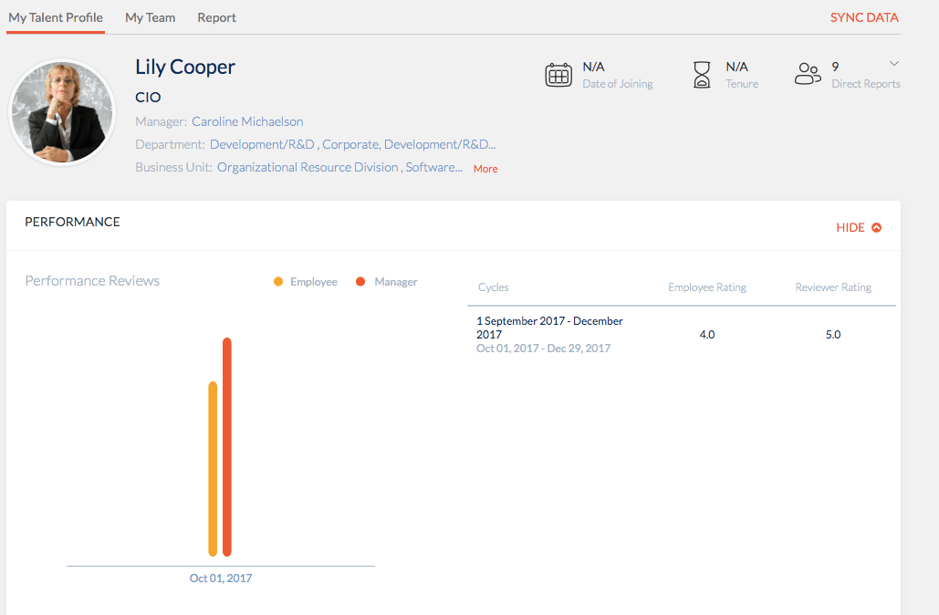Click the Employee Rating column header
The height and width of the screenshot is (615, 939).
(707, 287)
